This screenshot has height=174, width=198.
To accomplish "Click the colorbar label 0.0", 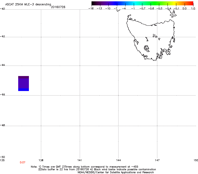I will pyautogui.click(x=185, y=9).
